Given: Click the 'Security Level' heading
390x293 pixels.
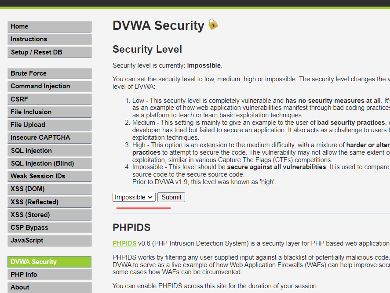Looking at the screenshot, I should coord(147,49).
